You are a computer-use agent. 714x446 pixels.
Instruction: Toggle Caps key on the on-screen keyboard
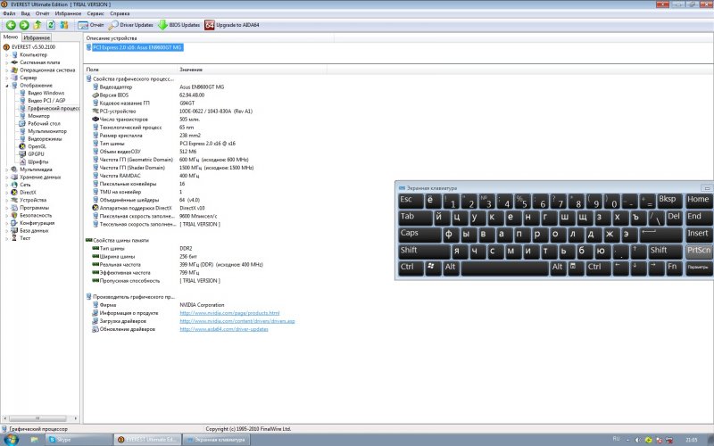410,233
